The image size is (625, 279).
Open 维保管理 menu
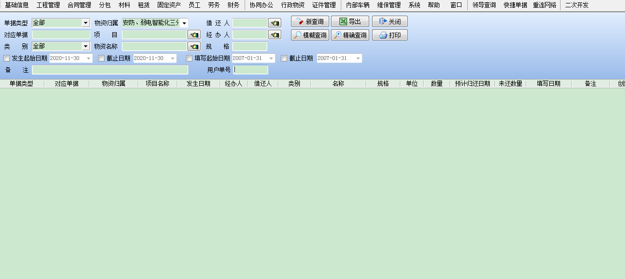pyautogui.click(x=389, y=5)
